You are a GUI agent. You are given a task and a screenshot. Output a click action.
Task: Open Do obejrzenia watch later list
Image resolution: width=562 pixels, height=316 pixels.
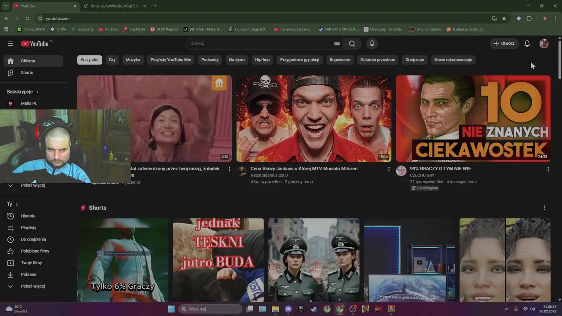click(33, 239)
